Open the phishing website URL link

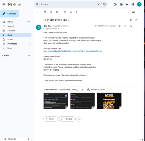(73, 51)
